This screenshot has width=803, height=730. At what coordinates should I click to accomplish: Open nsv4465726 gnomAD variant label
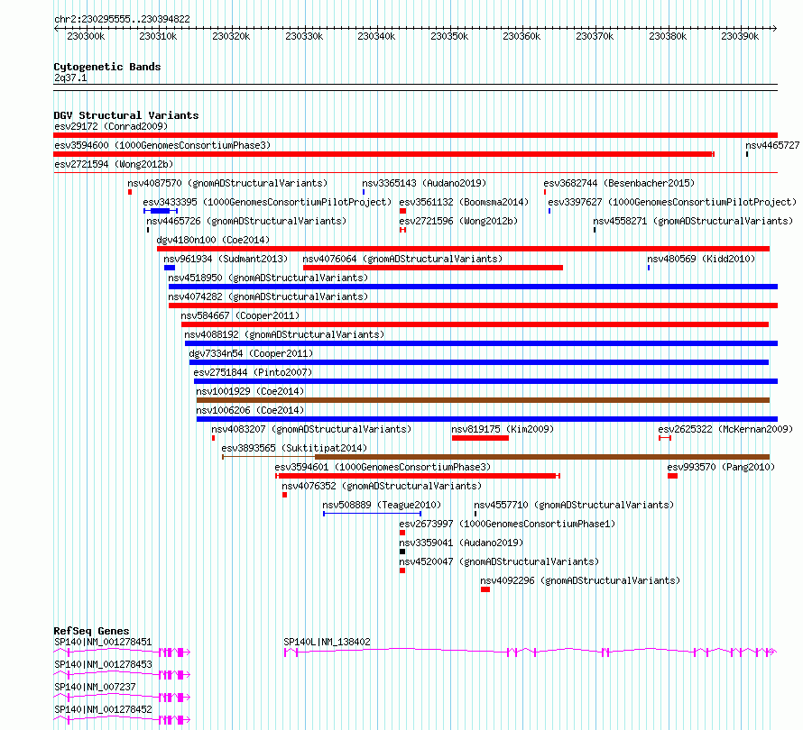coord(246,221)
